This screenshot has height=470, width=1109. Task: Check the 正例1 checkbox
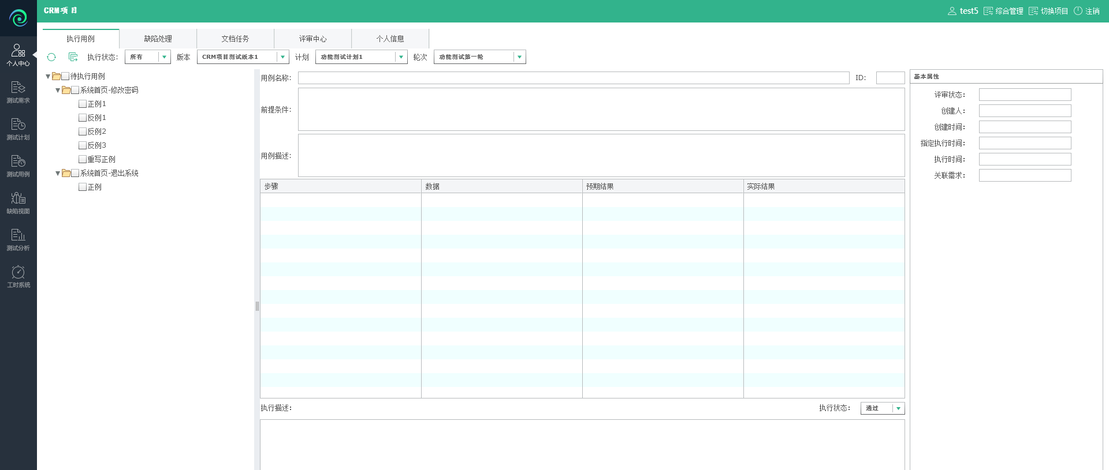[83, 104]
